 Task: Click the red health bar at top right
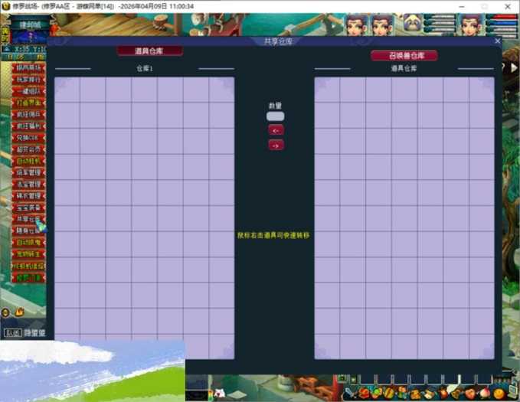(x=504, y=17)
